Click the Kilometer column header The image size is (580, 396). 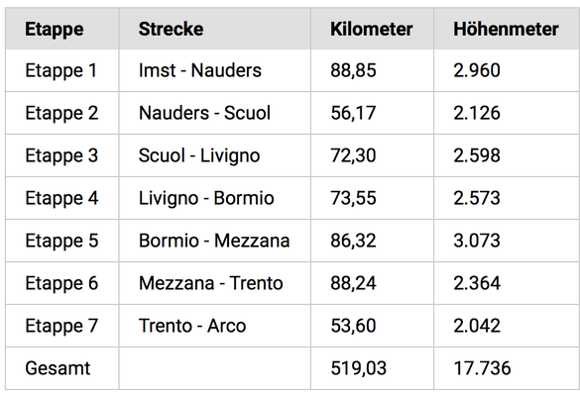click(x=371, y=29)
